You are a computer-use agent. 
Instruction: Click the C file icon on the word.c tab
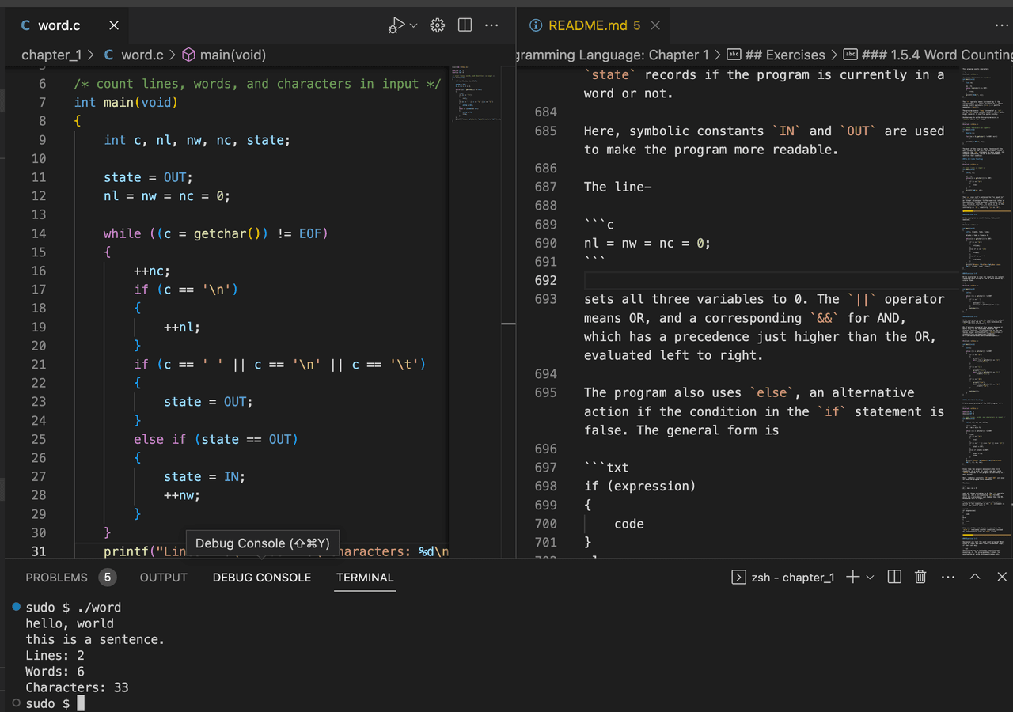coord(25,25)
